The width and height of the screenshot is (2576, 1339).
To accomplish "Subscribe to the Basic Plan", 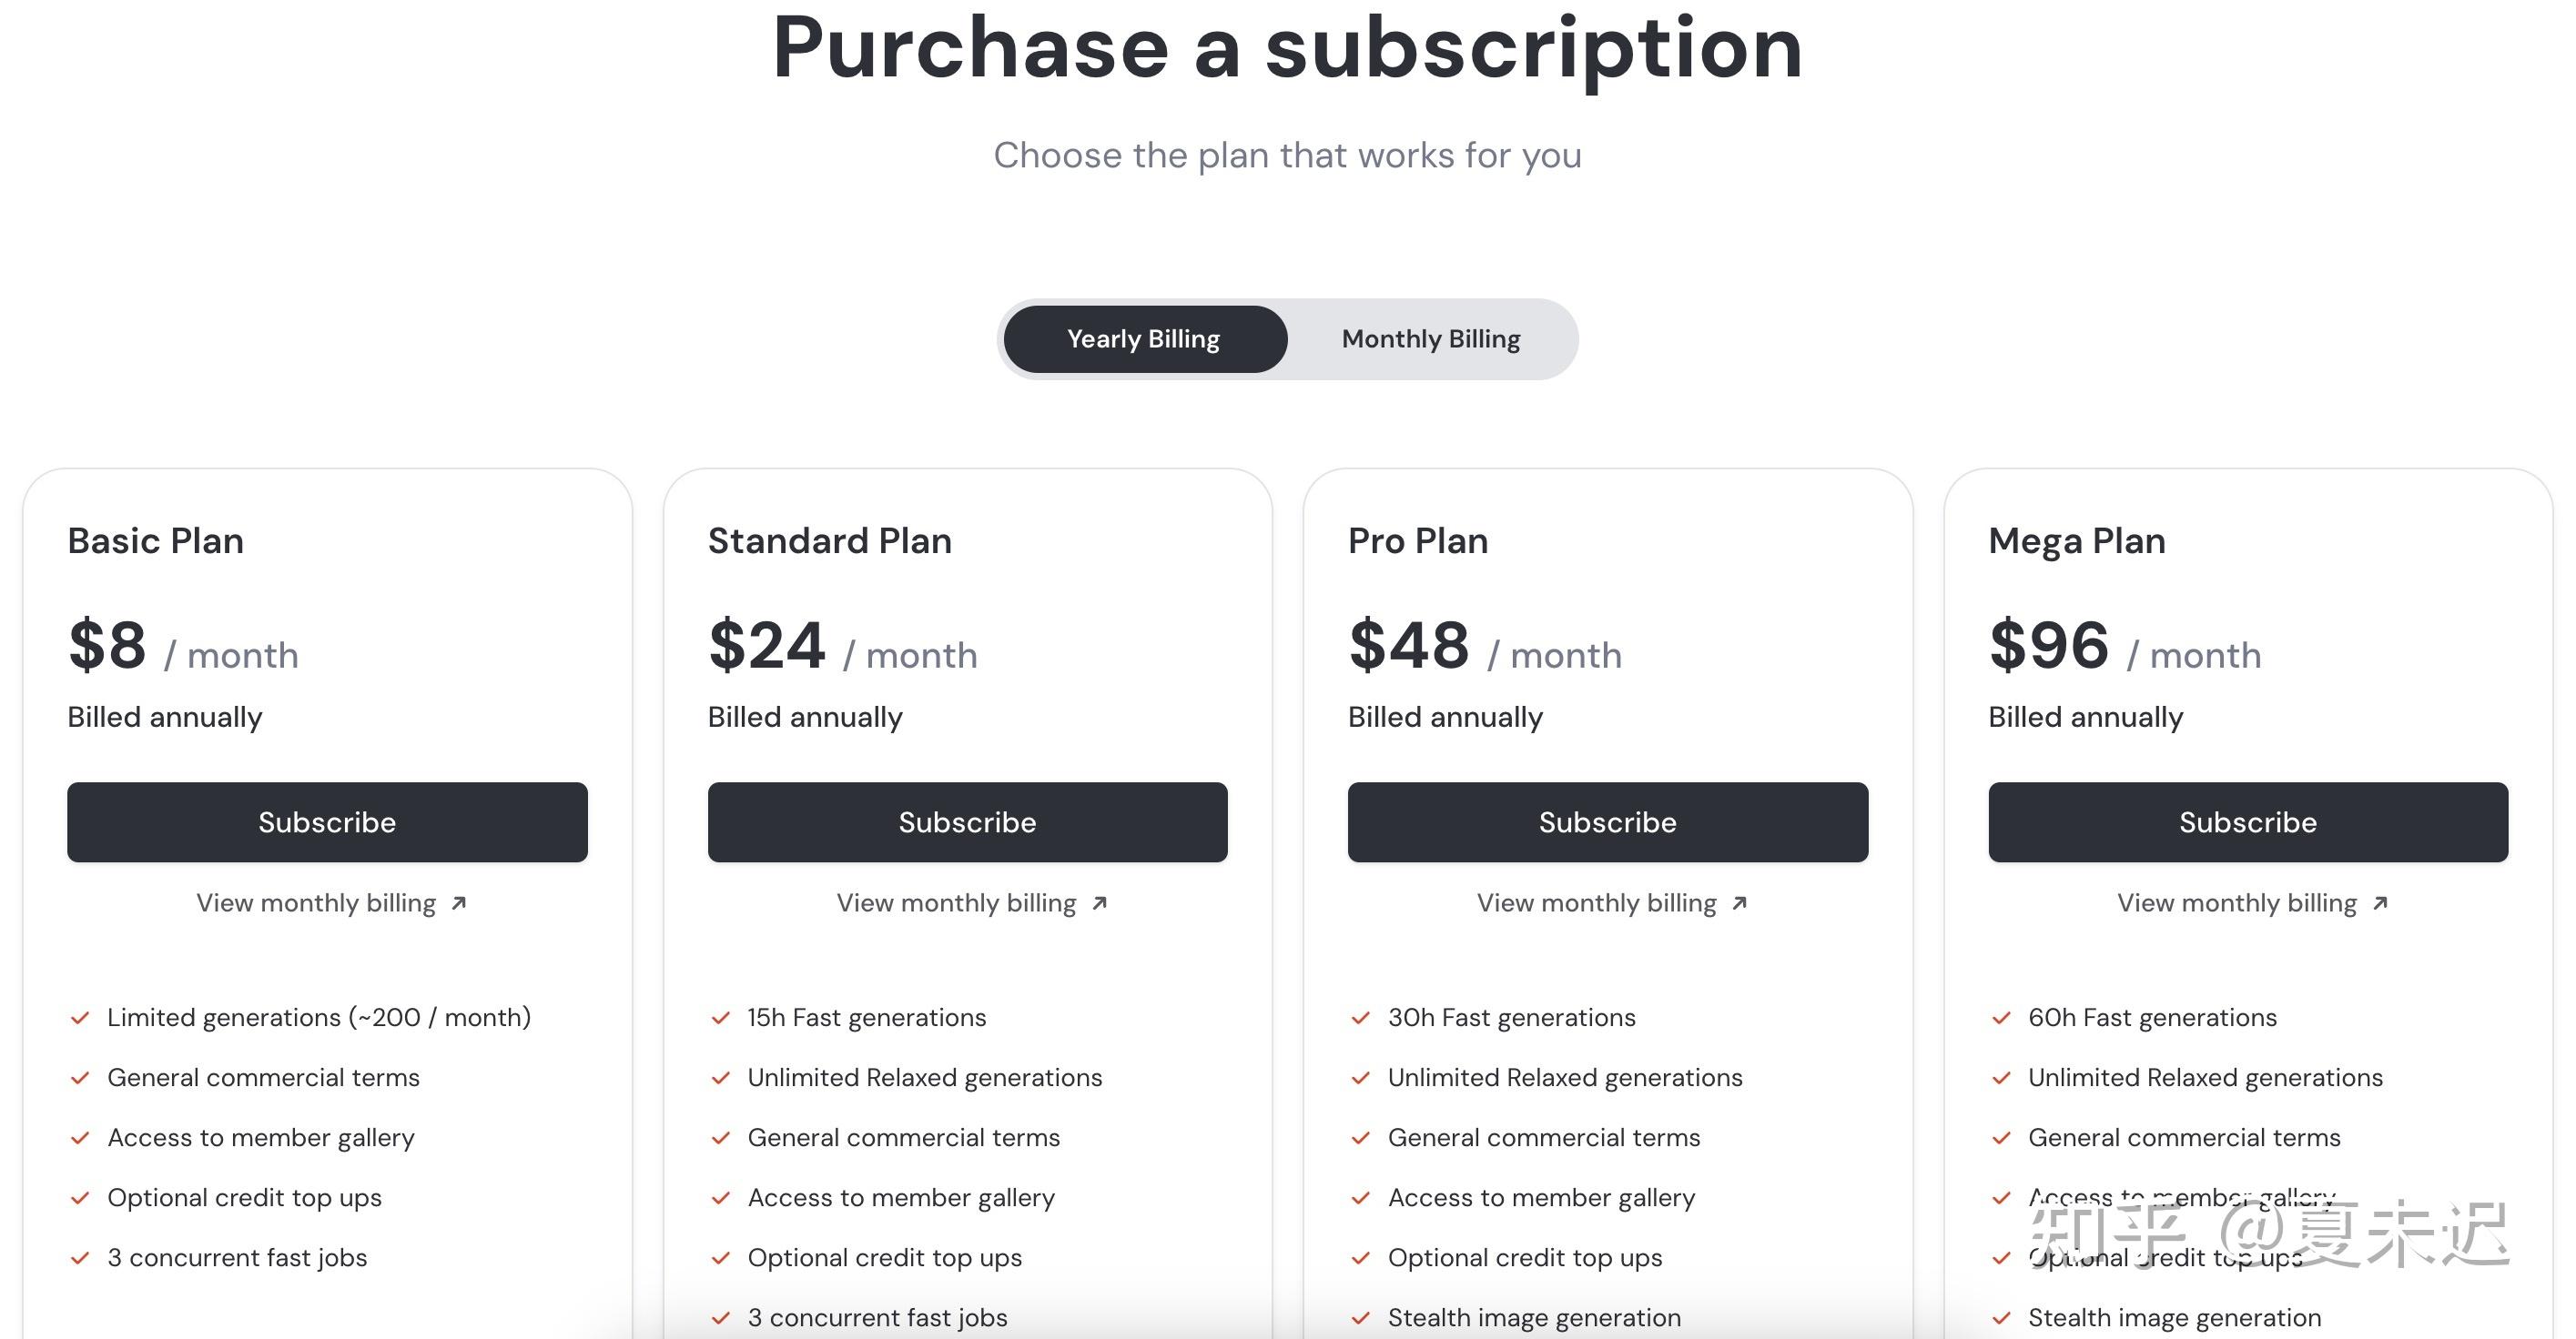I will (x=327, y=822).
